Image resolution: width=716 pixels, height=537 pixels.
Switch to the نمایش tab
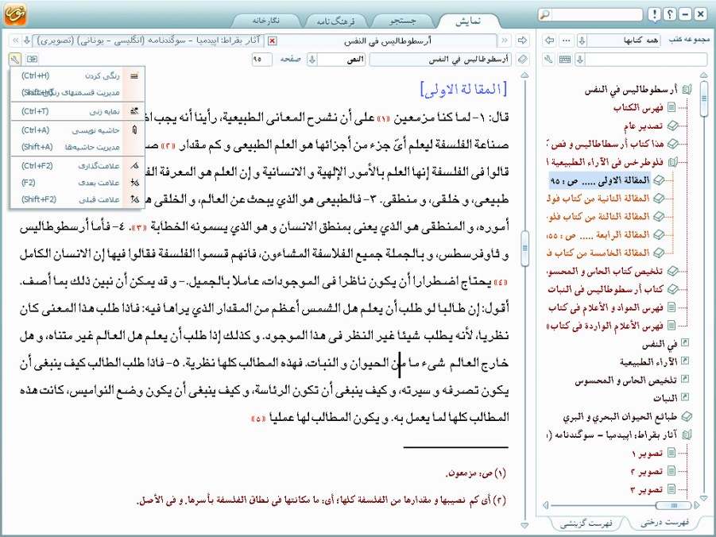pos(468,21)
